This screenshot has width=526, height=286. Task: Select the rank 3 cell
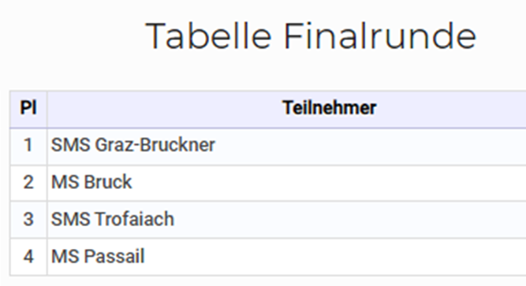tap(28, 220)
